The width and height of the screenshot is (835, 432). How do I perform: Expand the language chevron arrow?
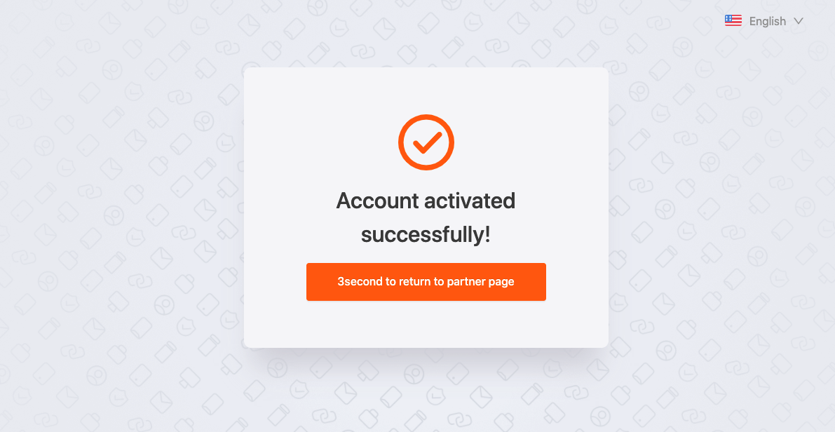[798, 21]
